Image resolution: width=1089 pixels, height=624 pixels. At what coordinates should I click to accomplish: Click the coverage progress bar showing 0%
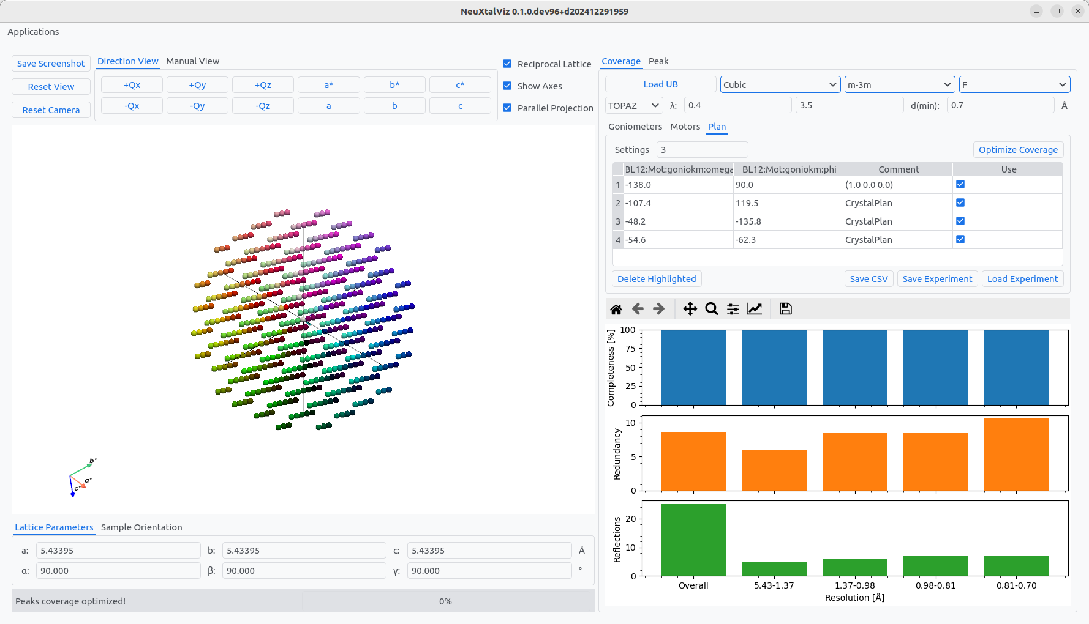pyautogui.click(x=445, y=601)
